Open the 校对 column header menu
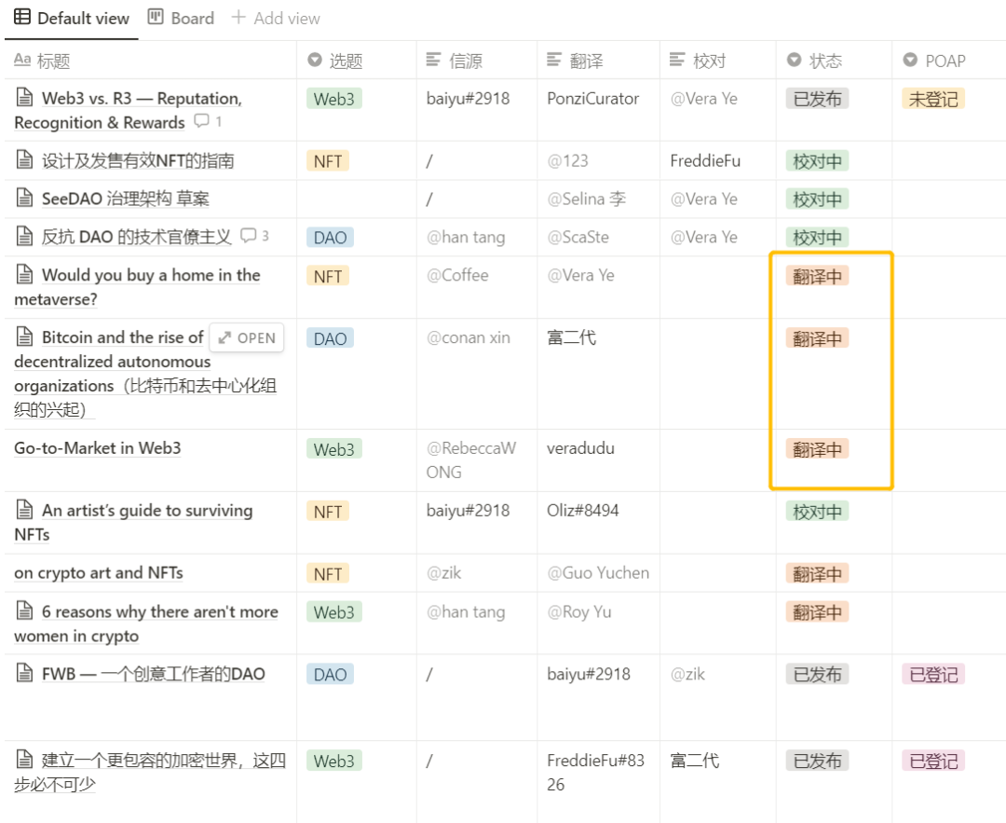 [x=718, y=61]
